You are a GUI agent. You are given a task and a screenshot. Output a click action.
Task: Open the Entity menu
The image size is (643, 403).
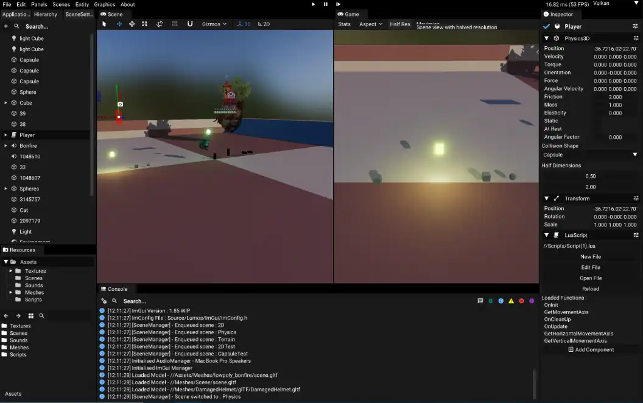82,4
